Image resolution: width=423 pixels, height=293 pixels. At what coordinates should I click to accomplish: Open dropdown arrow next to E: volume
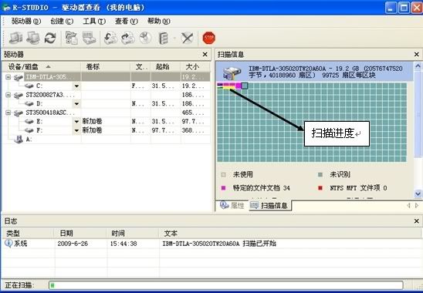(77, 122)
